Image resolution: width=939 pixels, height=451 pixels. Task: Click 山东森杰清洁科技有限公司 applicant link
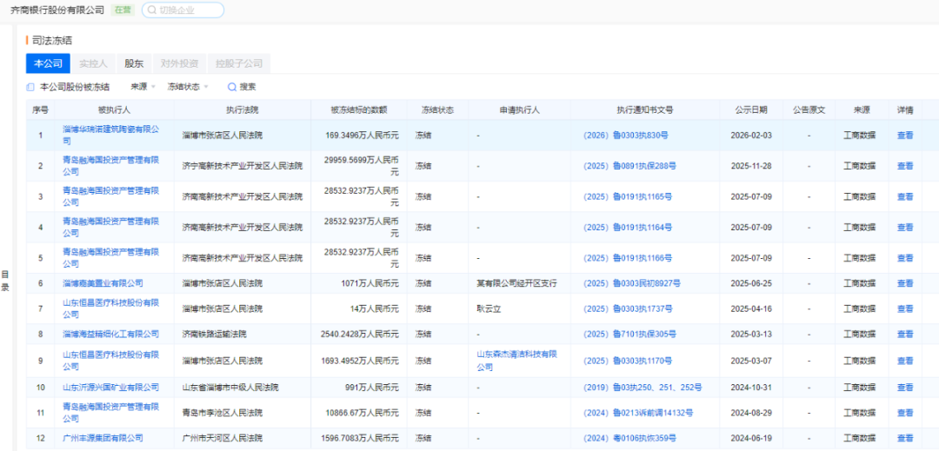(516, 360)
